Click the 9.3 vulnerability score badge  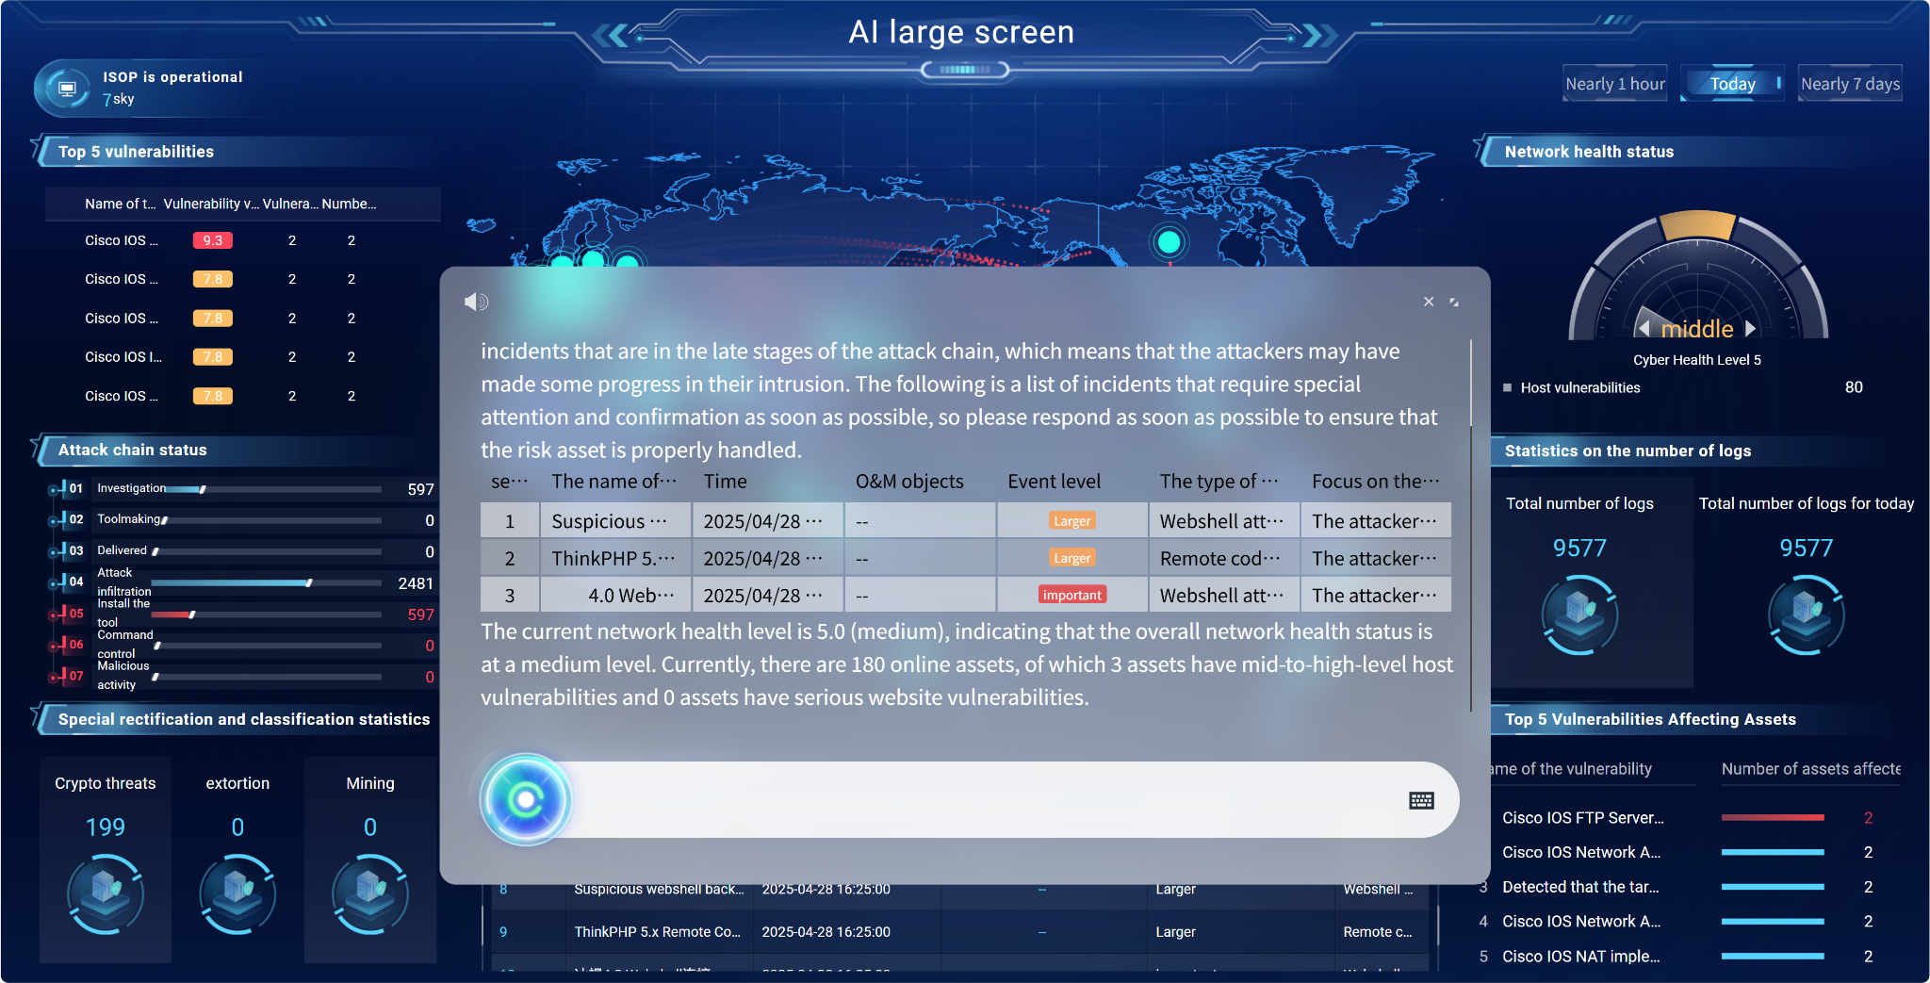pyautogui.click(x=212, y=240)
